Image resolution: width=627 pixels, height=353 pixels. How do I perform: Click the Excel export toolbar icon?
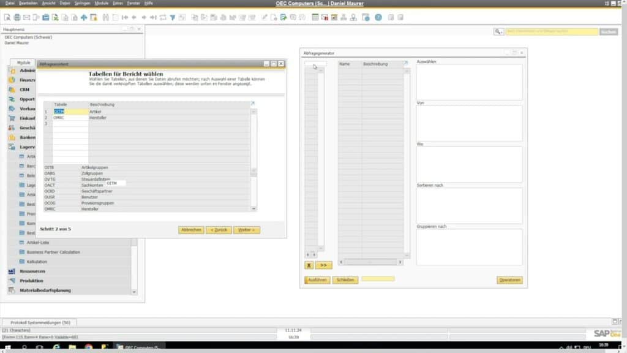(55, 17)
